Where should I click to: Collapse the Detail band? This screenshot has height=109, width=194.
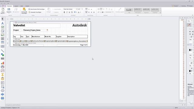point(14,39)
